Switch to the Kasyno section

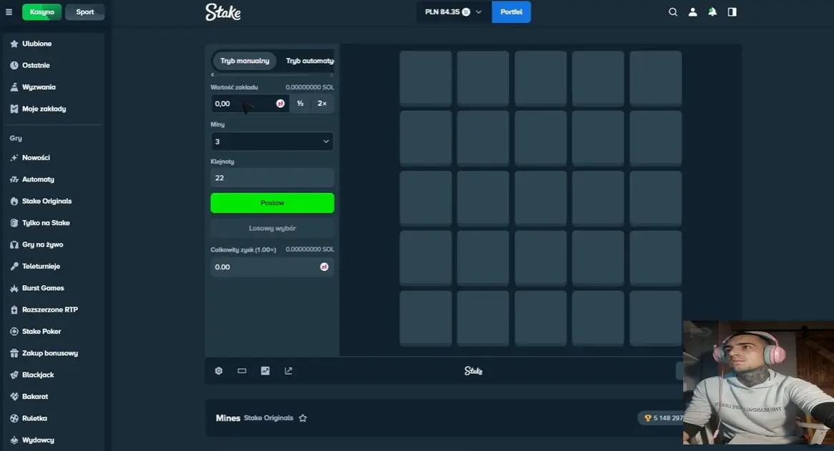pyautogui.click(x=42, y=11)
